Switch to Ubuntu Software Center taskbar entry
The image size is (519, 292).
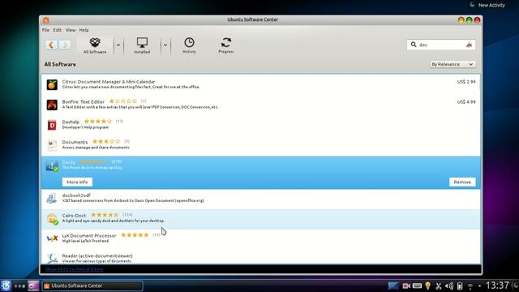pyautogui.click(x=92, y=286)
